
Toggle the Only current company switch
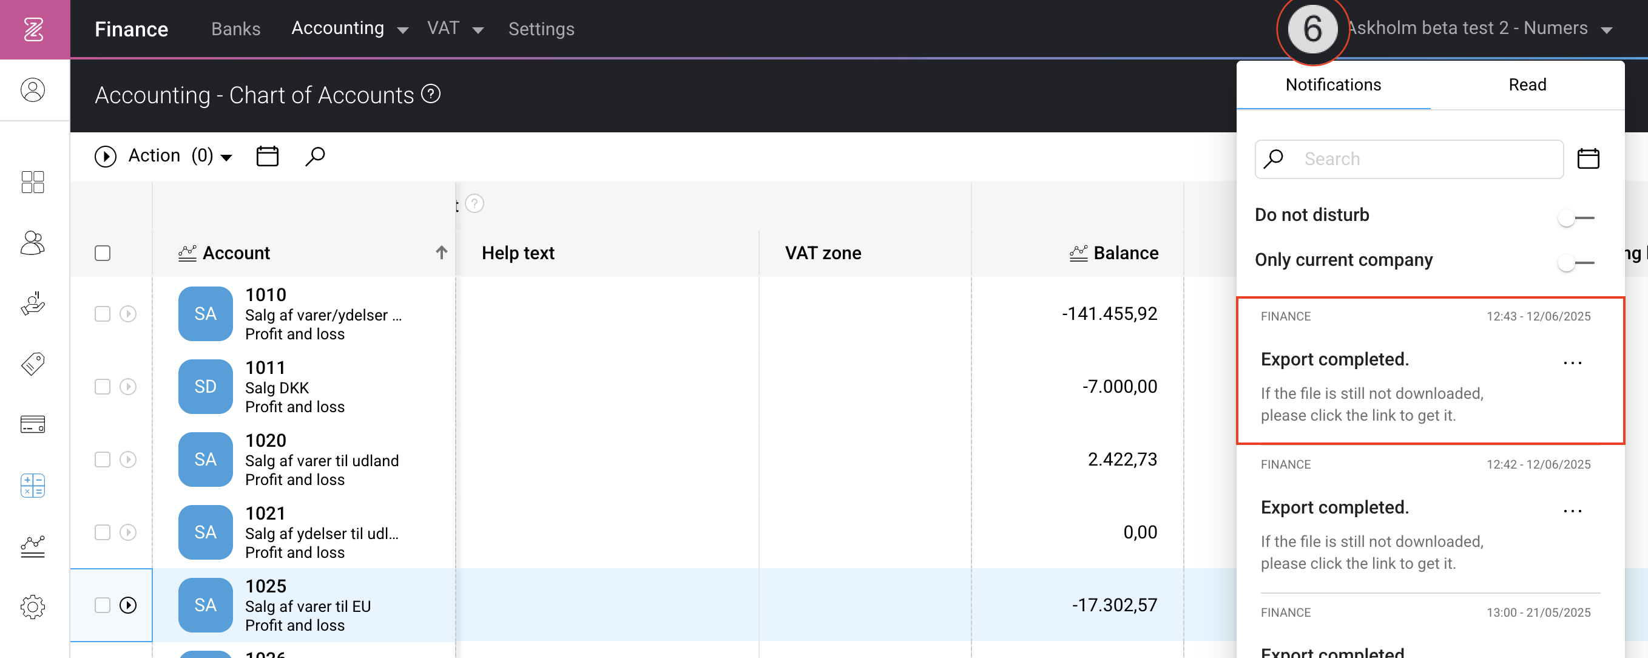pos(1576,262)
